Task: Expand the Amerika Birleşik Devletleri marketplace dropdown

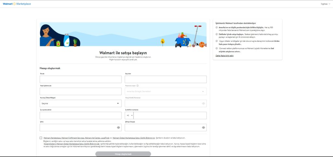Action: click(166, 91)
